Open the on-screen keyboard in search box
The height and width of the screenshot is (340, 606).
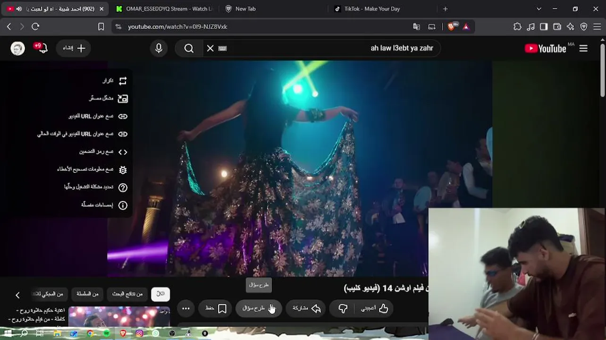pos(223,48)
